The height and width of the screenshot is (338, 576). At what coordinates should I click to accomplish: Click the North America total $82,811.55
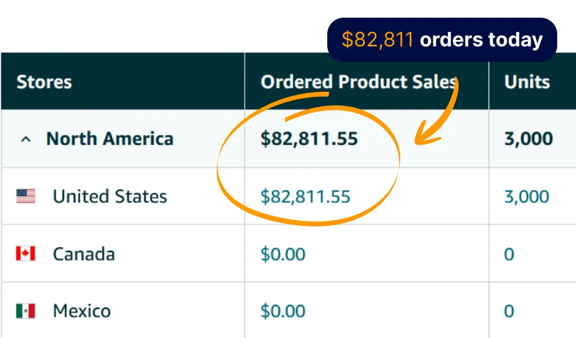click(x=309, y=139)
